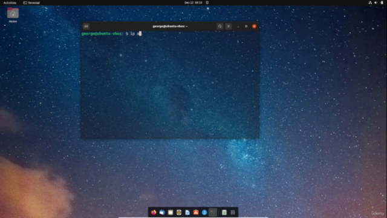Show Applications grid in the dock

point(233,213)
